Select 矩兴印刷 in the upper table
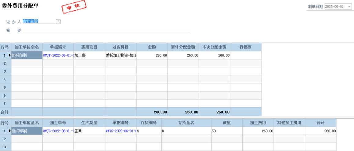Image resolution: width=354 pixels, height=151 pixels. point(27,56)
